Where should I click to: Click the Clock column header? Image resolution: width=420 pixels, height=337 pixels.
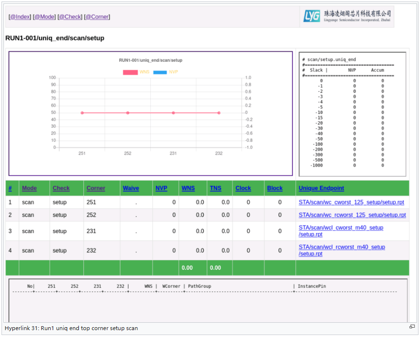pyautogui.click(x=243, y=188)
